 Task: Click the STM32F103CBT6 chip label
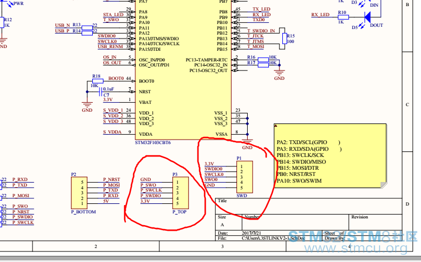(x=153, y=142)
